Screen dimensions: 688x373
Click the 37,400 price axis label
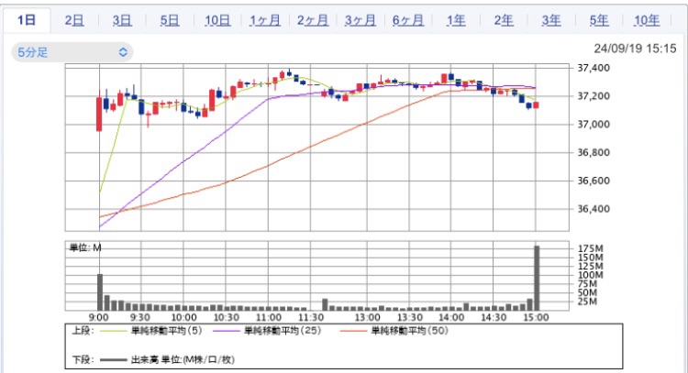coord(594,68)
